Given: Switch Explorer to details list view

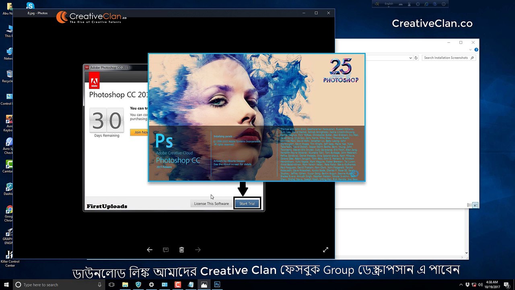Looking at the screenshot, I should pyautogui.click(x=469, y=205).
